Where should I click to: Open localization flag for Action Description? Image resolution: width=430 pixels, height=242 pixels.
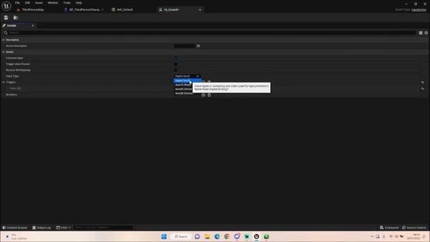198,46
